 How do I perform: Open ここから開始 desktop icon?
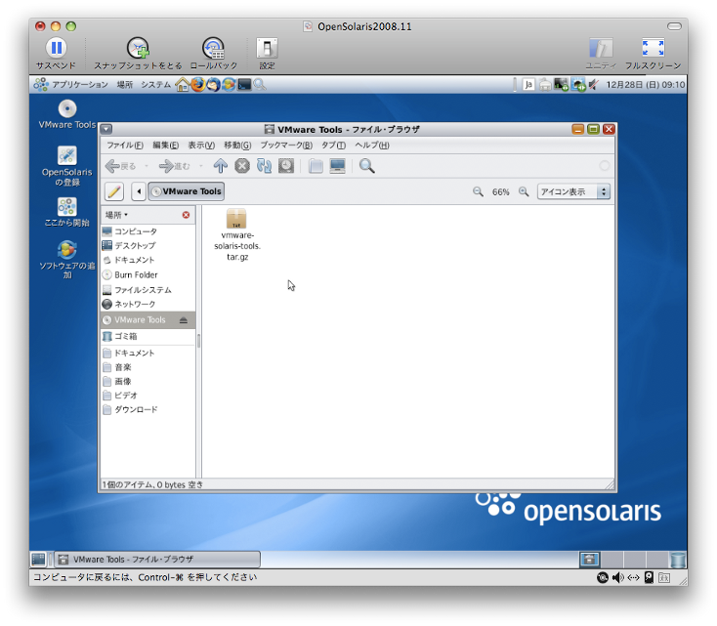[67, 213]
